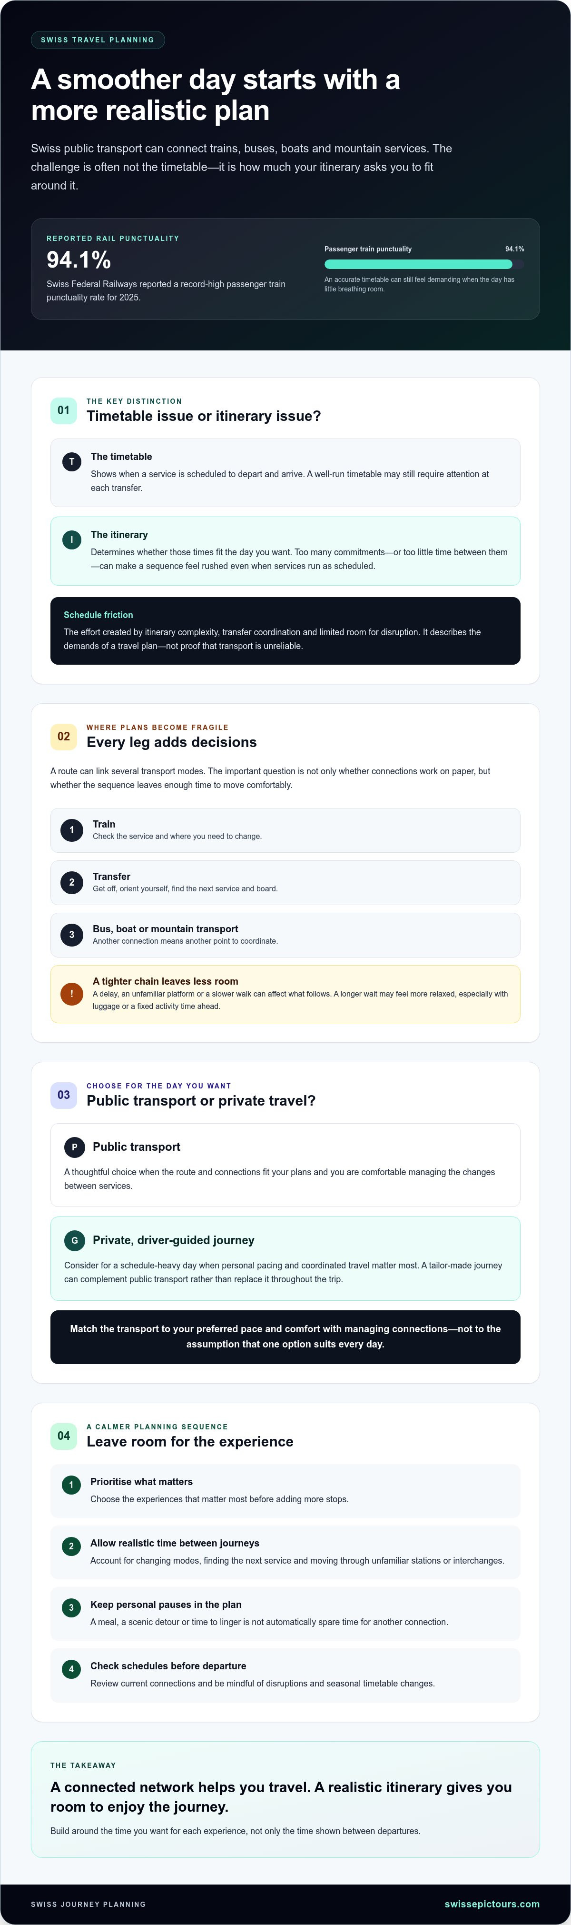The height and width of the screenshot is (1925, 571).
Task: Click the 'T' timetable circle icon
Action: pos(72,462)
